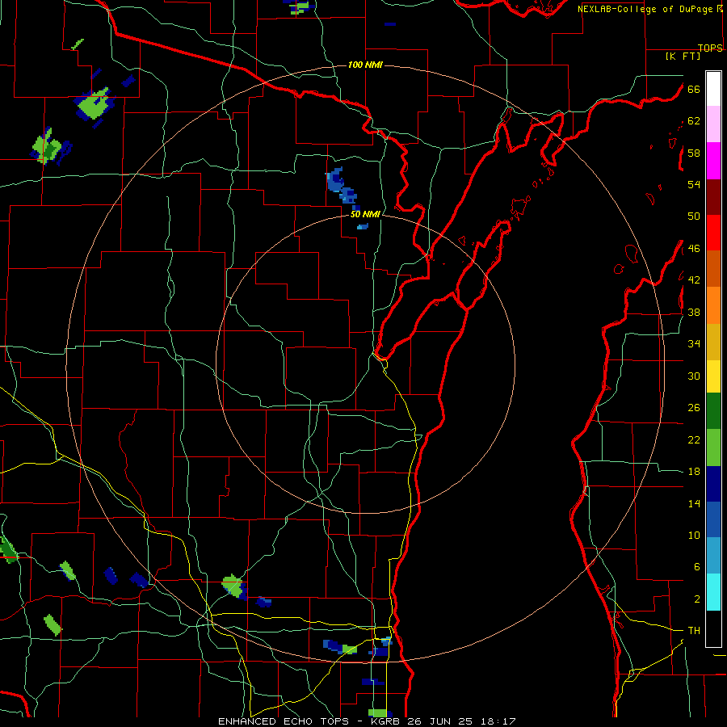Viewport: 727px width, 727px height.
Task: Select the medium blue legend swatch
Action: click(x=713, y=519)
